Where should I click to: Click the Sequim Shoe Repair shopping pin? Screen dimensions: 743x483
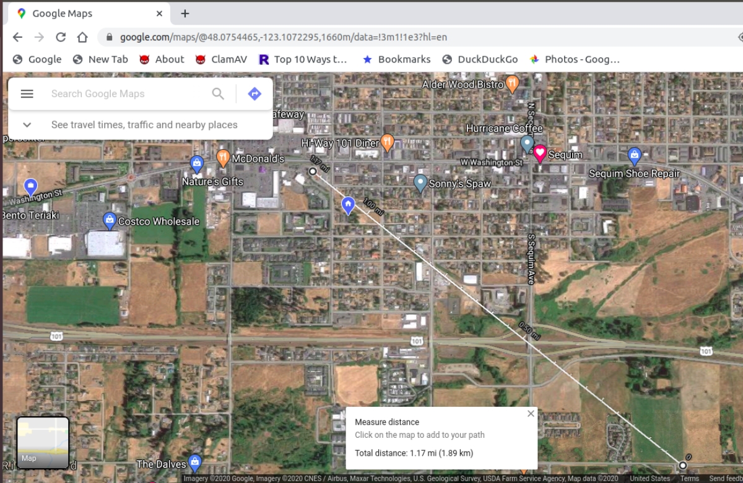[x=634, y=156]
